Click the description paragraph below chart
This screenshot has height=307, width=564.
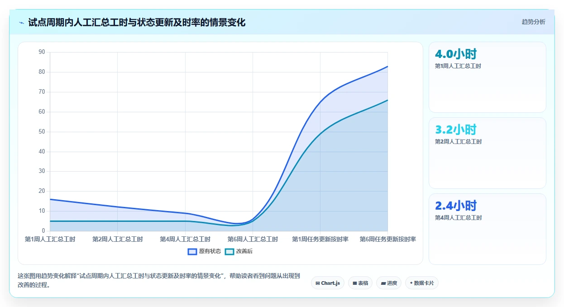(x=159, y=280)
